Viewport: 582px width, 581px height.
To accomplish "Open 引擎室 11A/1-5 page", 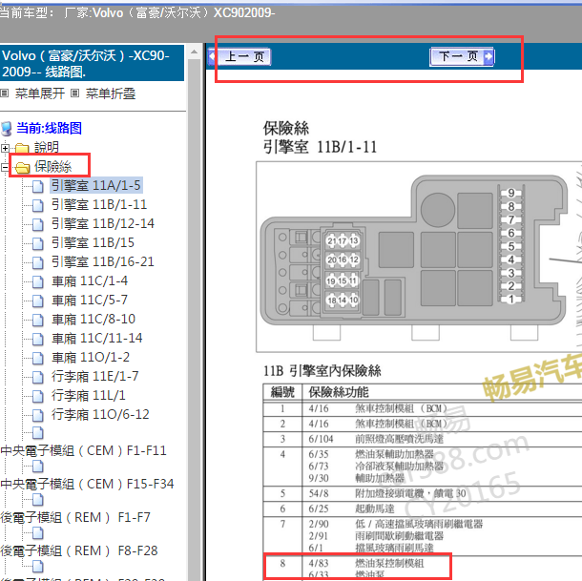I will coord(96,185).
